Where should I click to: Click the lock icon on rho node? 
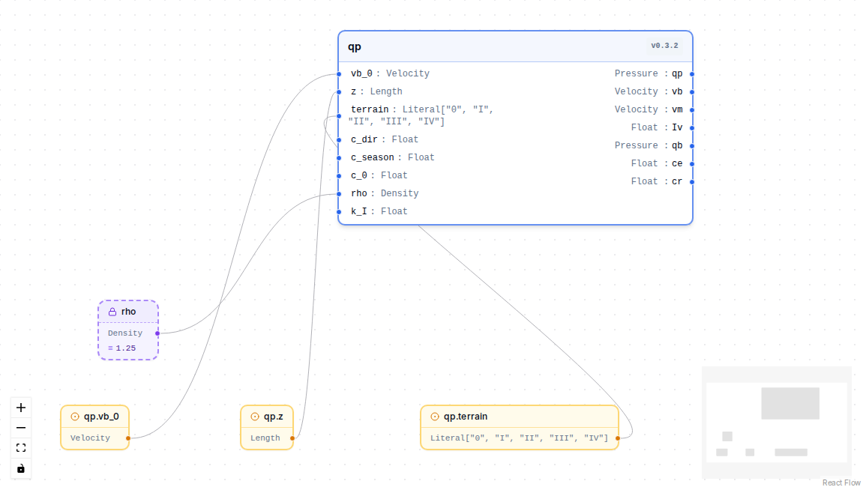112,312
